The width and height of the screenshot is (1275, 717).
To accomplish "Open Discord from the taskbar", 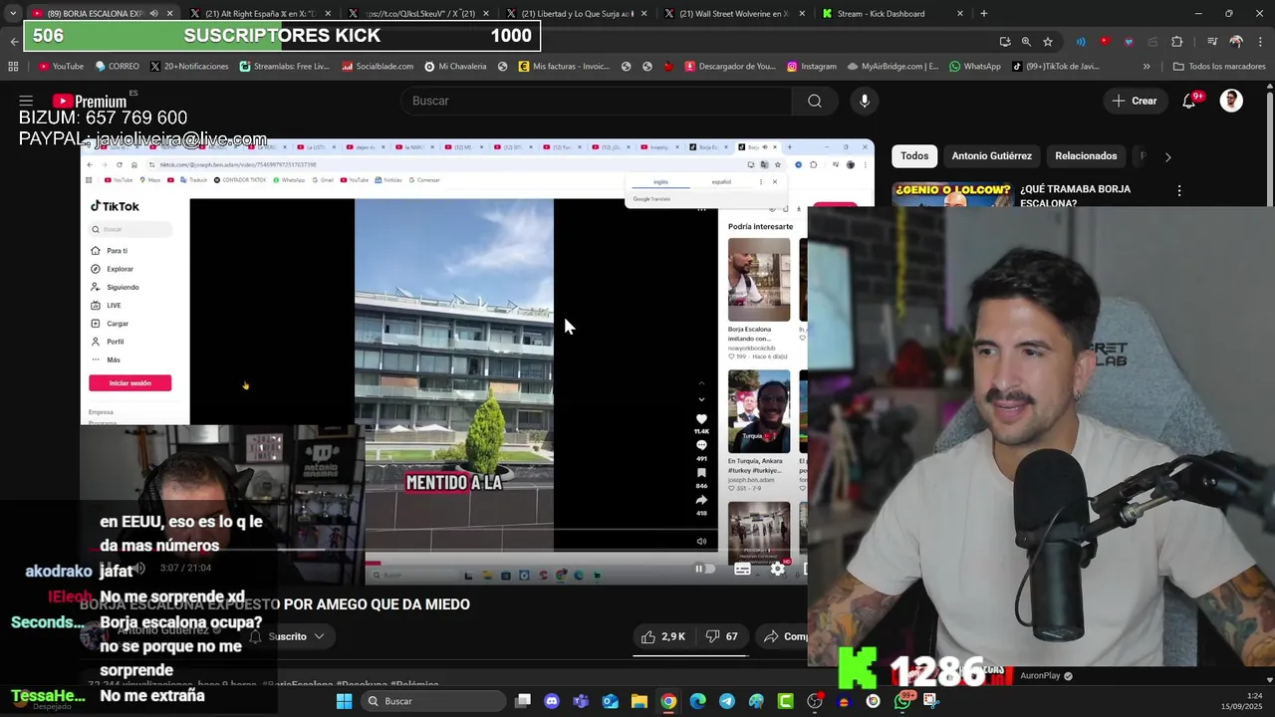I will (552, 701).
